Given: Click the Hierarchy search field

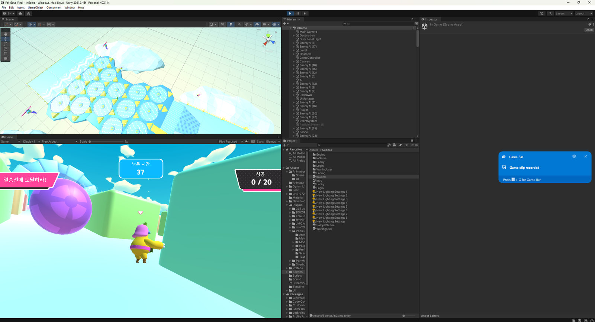Looking at the screenshot, I should [378, 24].
